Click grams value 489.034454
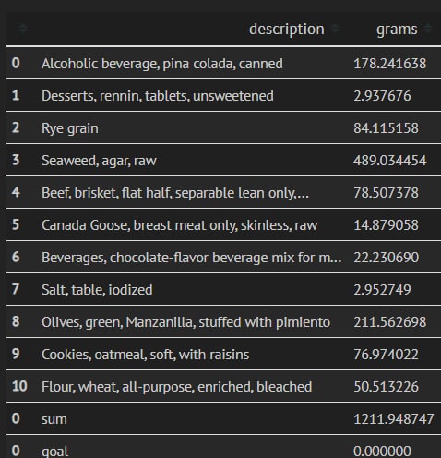Image resolution: width=441 pixels, height=458 pixels. [x=390, y=161]
